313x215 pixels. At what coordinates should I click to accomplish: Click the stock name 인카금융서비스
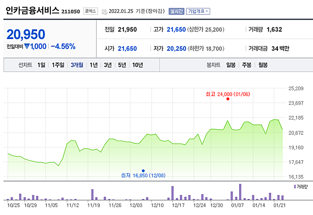(33, 10)
